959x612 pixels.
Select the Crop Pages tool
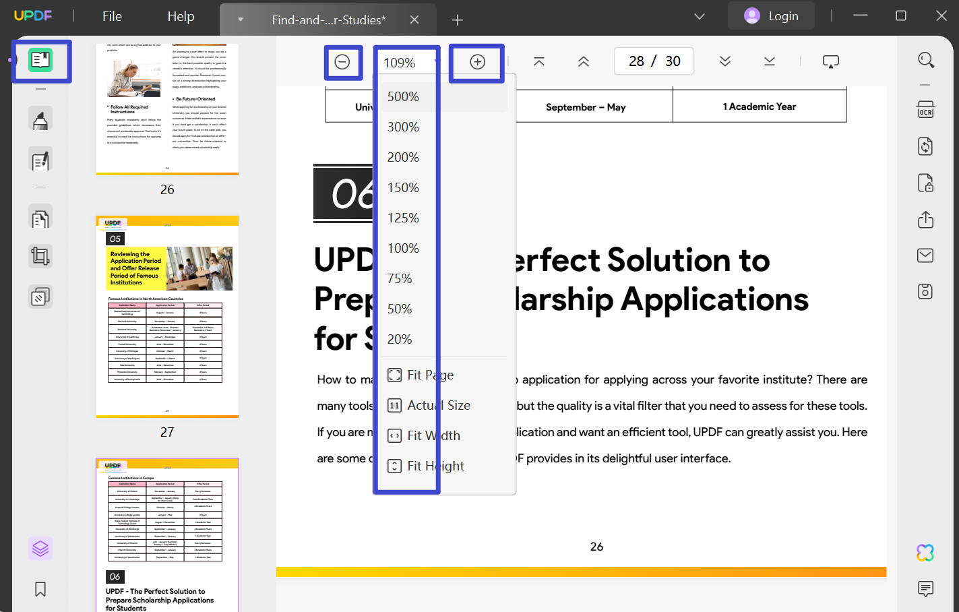tap(40, 256)
